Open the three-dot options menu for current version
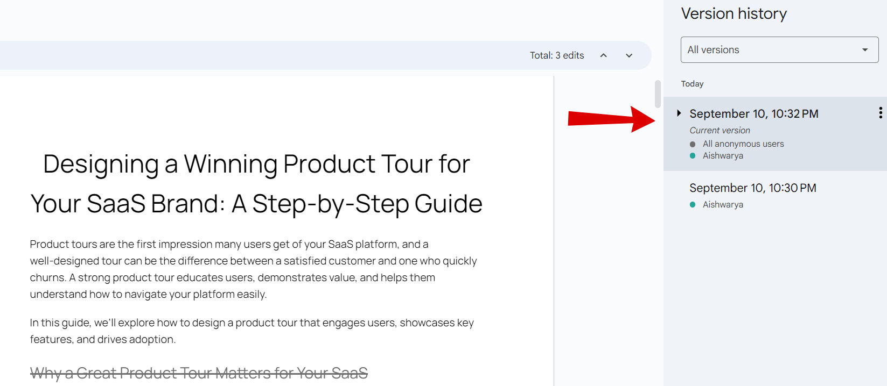 pos(880,112)
